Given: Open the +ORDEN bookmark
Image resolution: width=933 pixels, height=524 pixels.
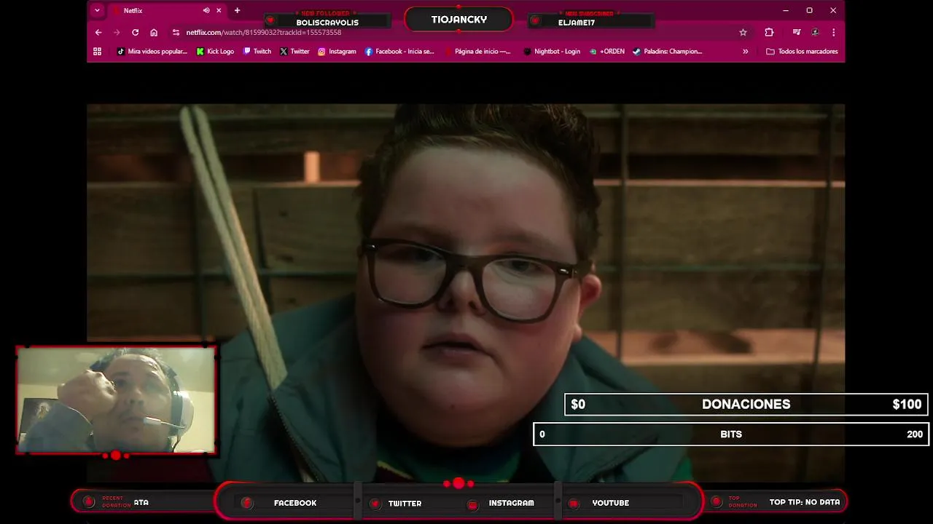Looking at the screenshot, I should point(607,51).
